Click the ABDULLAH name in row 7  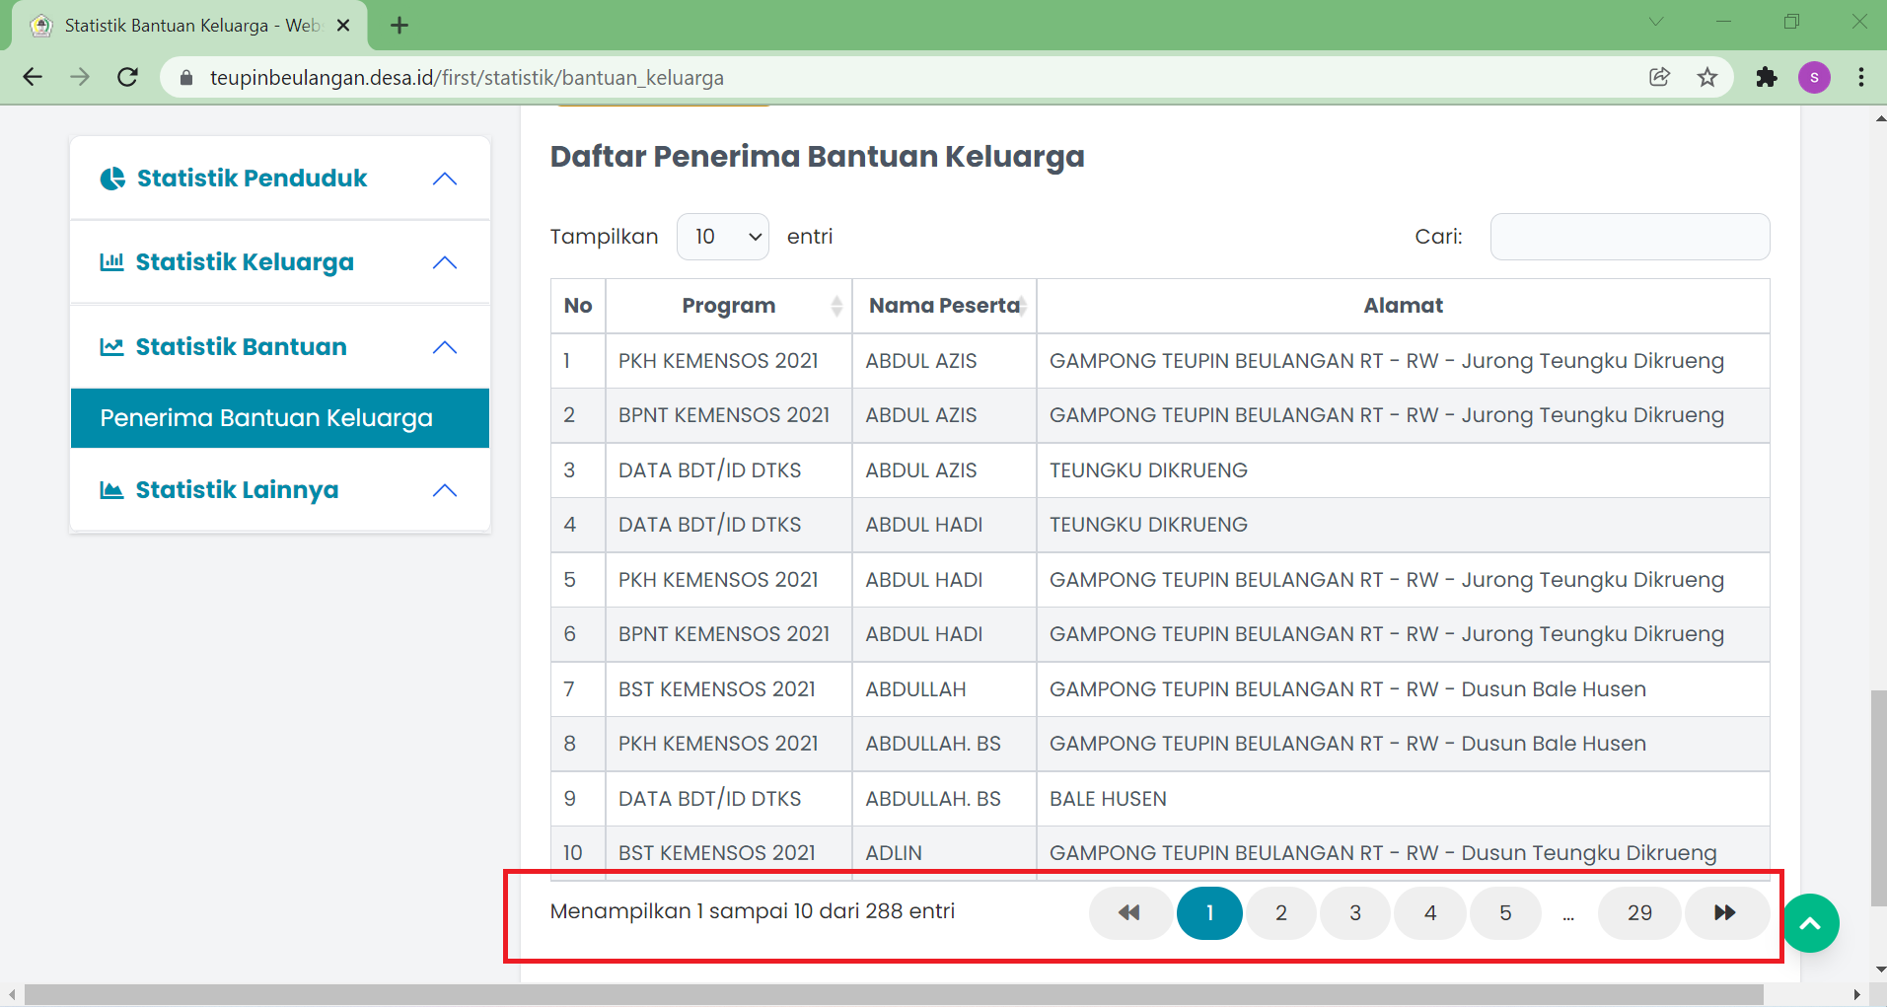[x=915, y=689]
